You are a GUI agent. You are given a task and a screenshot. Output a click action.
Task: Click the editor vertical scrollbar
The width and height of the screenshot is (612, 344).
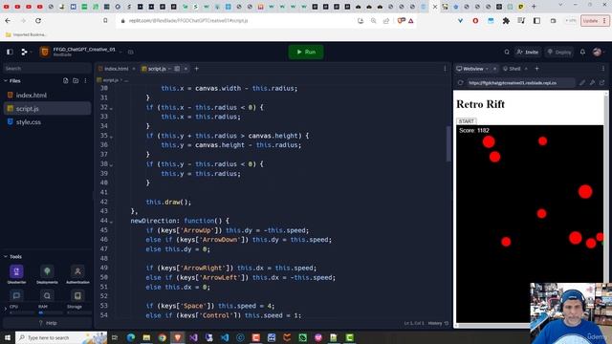[x=448, y=143]
